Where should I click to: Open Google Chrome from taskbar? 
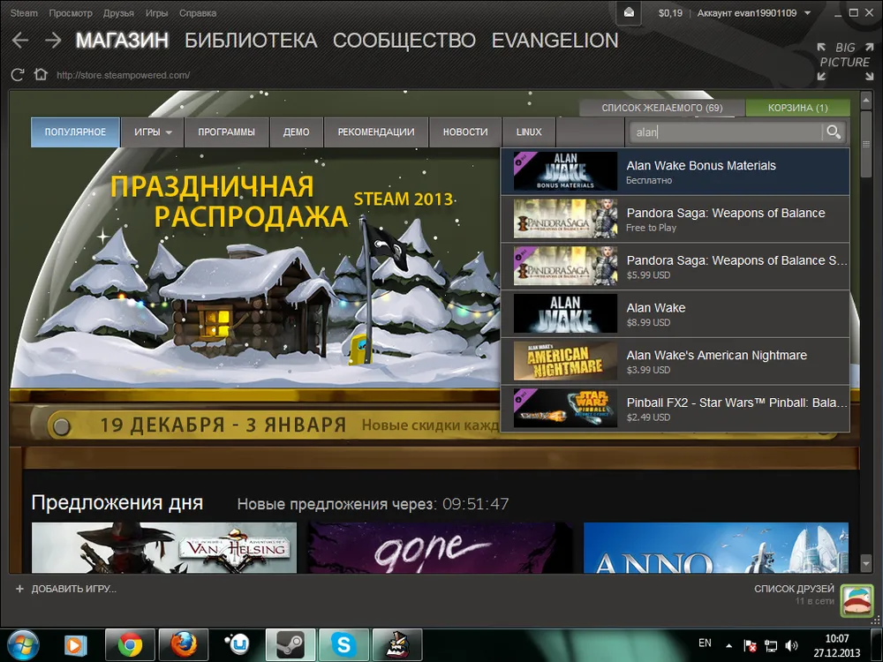point(130,645)
